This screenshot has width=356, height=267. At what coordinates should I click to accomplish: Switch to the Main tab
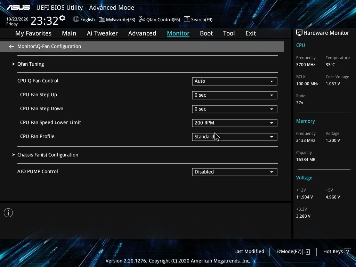[x=69, y=33]
